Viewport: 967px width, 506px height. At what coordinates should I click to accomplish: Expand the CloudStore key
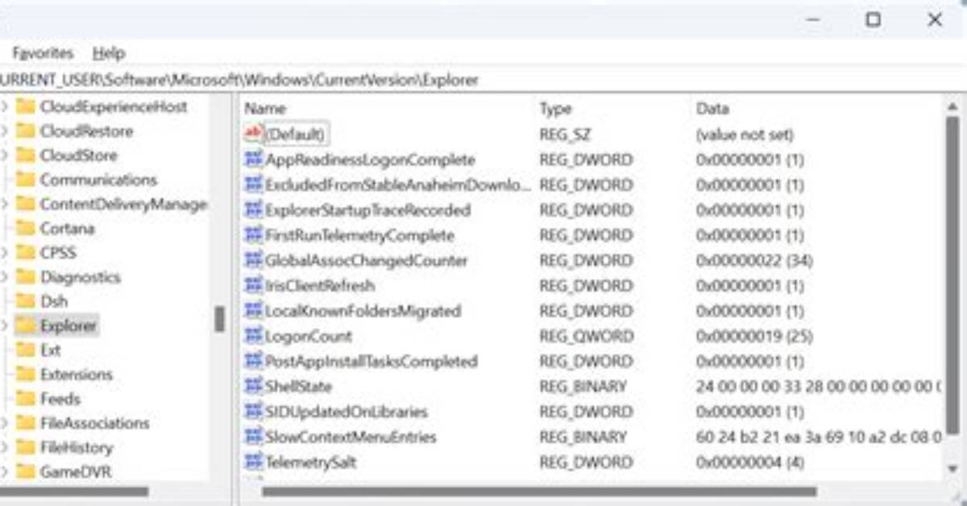[4, 155]
